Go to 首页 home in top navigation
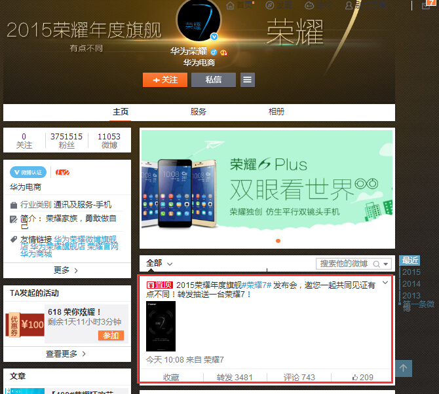The height and width of the screenshot is (394, 439). (240, 5)
